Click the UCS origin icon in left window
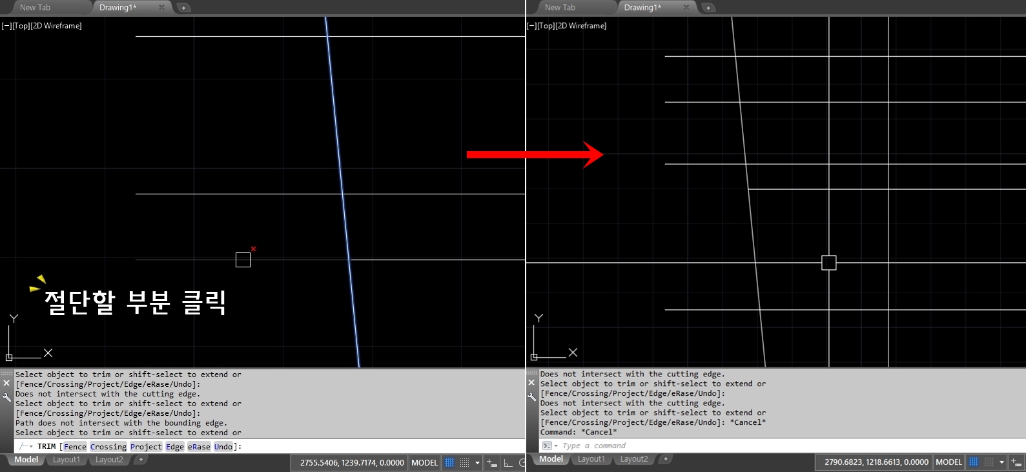1026x472 pixels. 9,357
